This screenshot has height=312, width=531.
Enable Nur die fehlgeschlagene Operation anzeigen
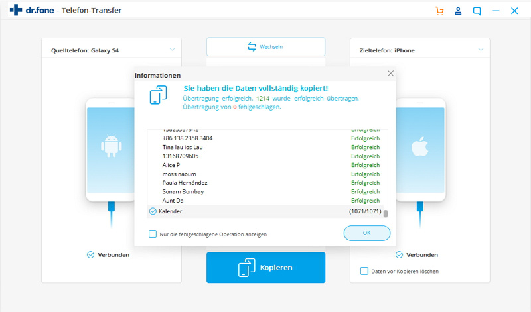pos(153,234)
